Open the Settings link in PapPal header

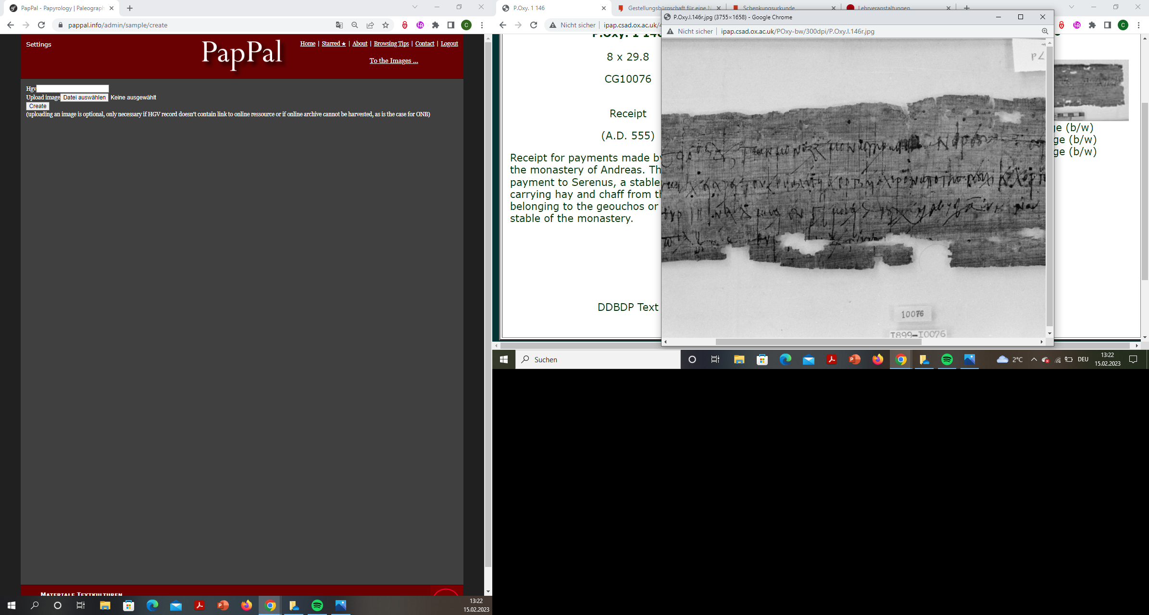click(38, 44)
